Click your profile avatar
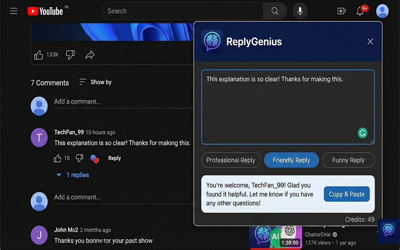 tap(382, 11)
